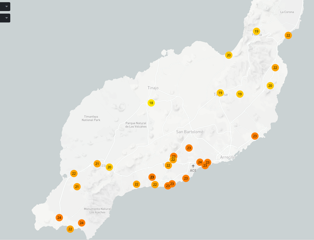Click the San Bartolomé town label
This screenshot has width=314, height=240.
click(x=190, y=132)
